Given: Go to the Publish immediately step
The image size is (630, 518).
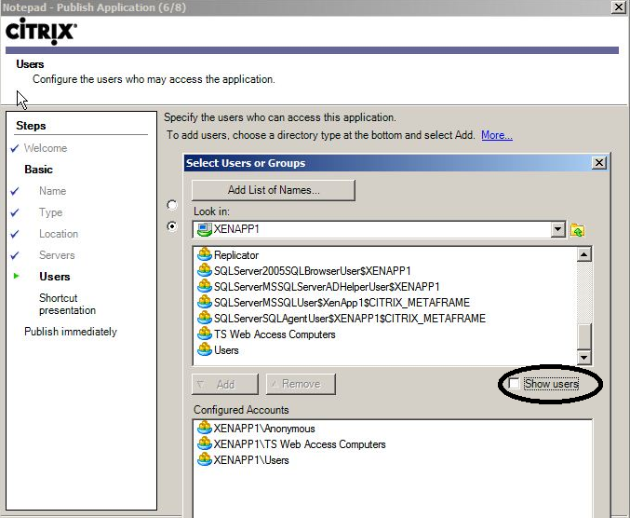Looking at the screenshot, I should [x=71, y=332].
